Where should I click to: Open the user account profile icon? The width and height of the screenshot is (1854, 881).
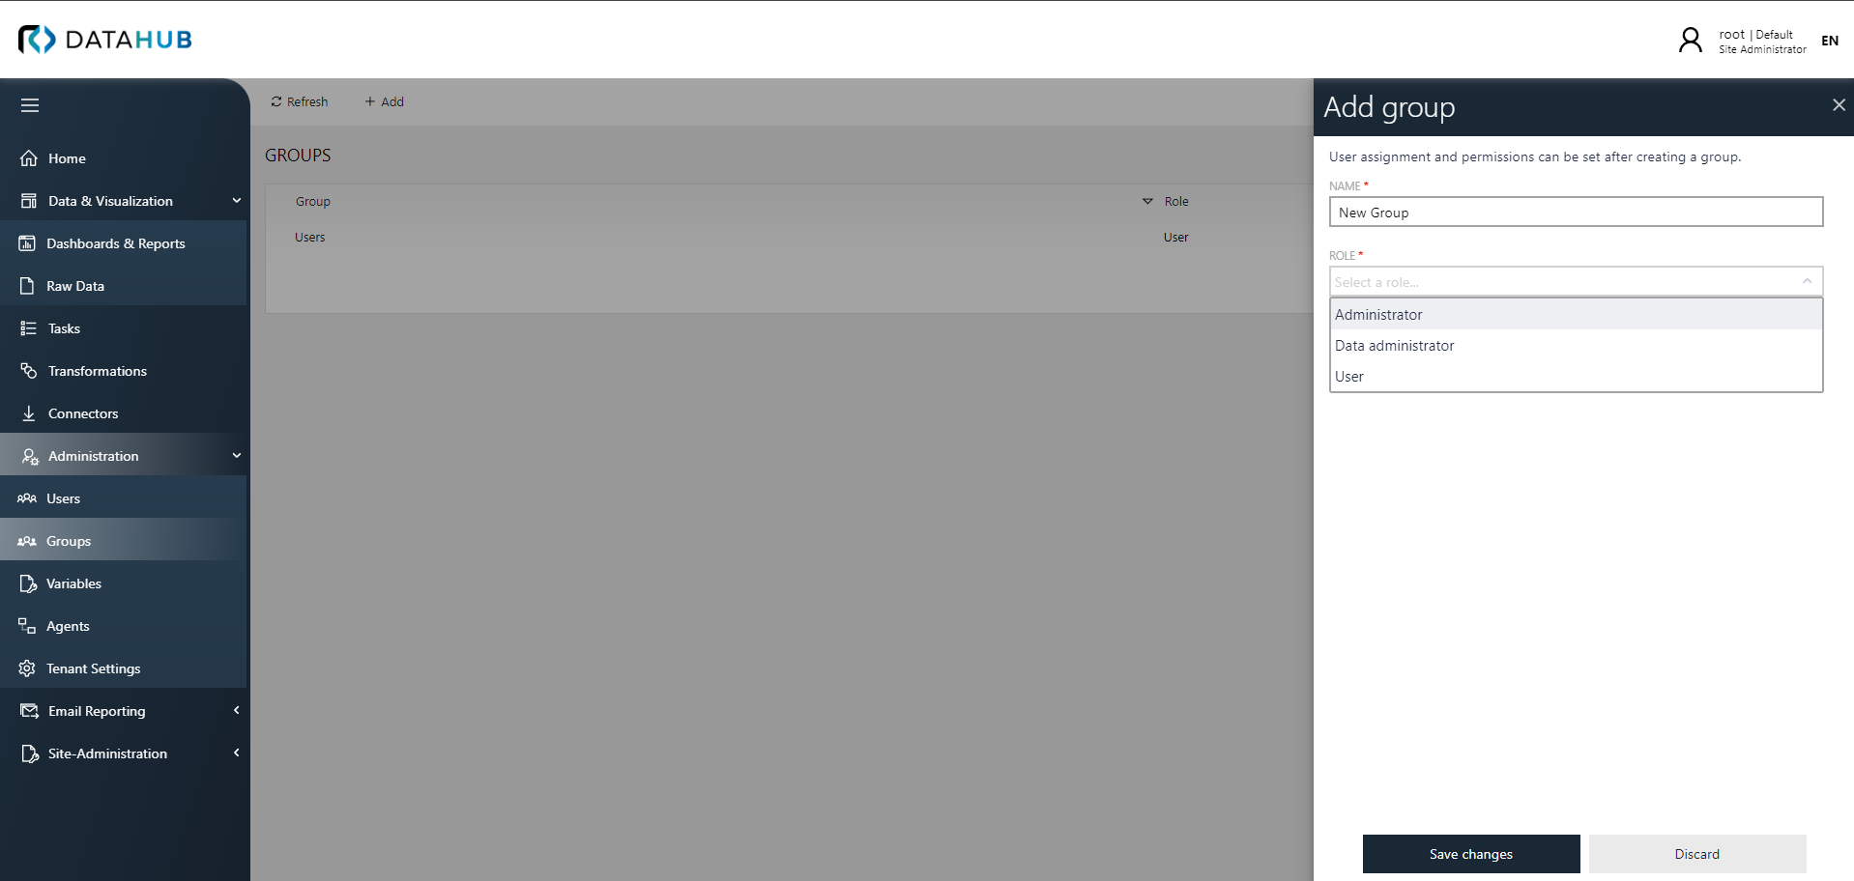coord(1690,40)
